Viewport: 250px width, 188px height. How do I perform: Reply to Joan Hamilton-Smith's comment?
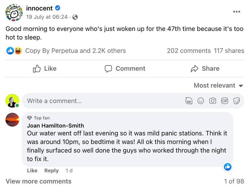[x=51, y=170]
